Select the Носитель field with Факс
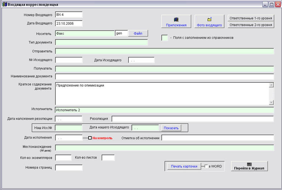The height and width of the screenshot is (190, 282). [85, 33]
